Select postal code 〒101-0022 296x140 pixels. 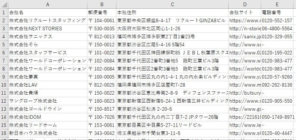(102, 53)
